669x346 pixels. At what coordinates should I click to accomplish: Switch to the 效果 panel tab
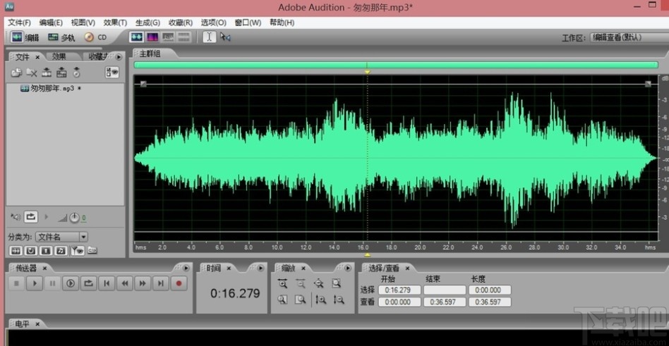coord(59,56)
